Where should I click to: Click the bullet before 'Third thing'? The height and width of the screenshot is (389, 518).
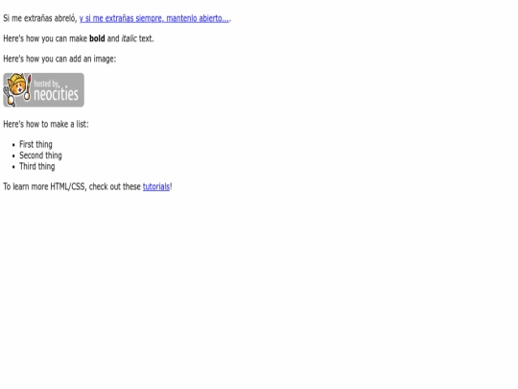(13, 167)
